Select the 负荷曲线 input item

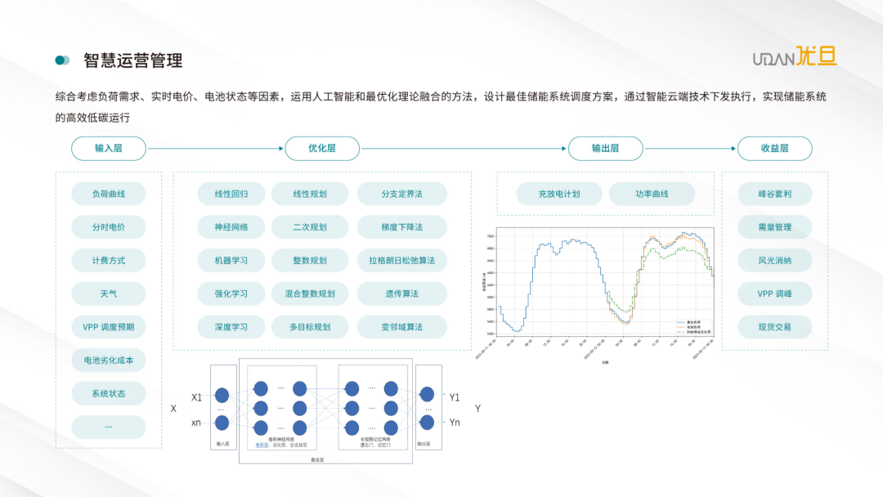click(109, 194)
